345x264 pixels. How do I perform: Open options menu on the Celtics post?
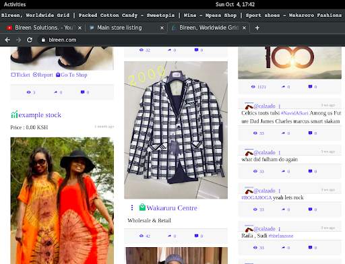tap(280, 106)
